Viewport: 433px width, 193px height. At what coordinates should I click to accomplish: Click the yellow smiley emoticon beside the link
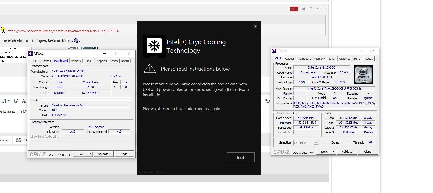[x=3, y=30]
